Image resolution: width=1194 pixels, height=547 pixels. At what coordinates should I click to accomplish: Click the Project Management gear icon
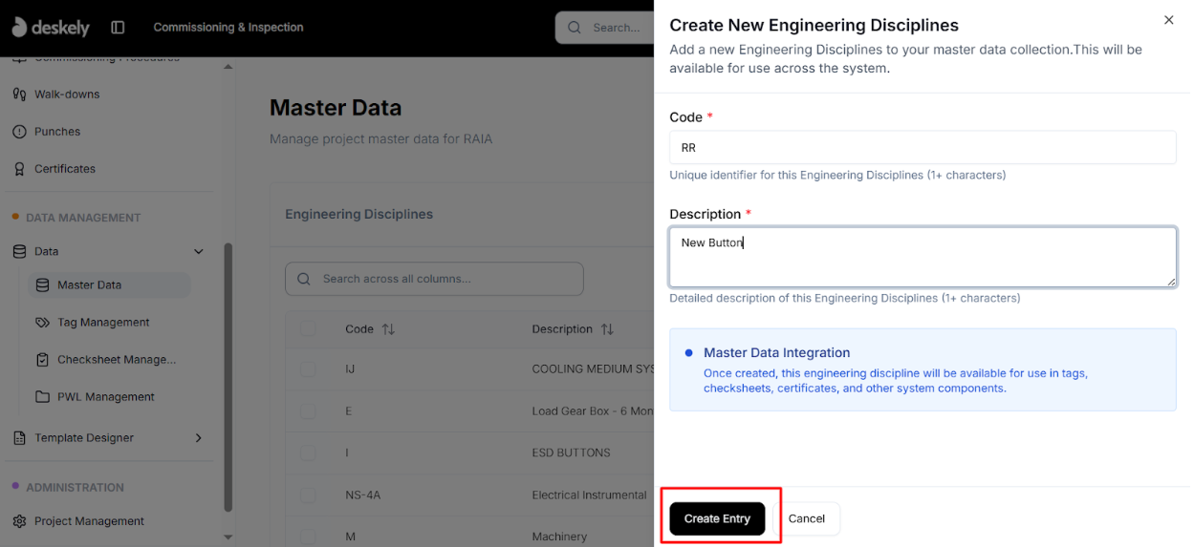coord(19,521)
